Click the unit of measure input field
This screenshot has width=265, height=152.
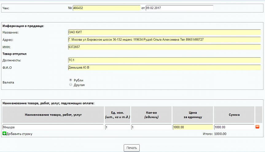tap(118, 127)
